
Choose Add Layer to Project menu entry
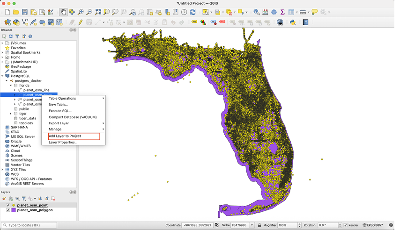point(74,136)
